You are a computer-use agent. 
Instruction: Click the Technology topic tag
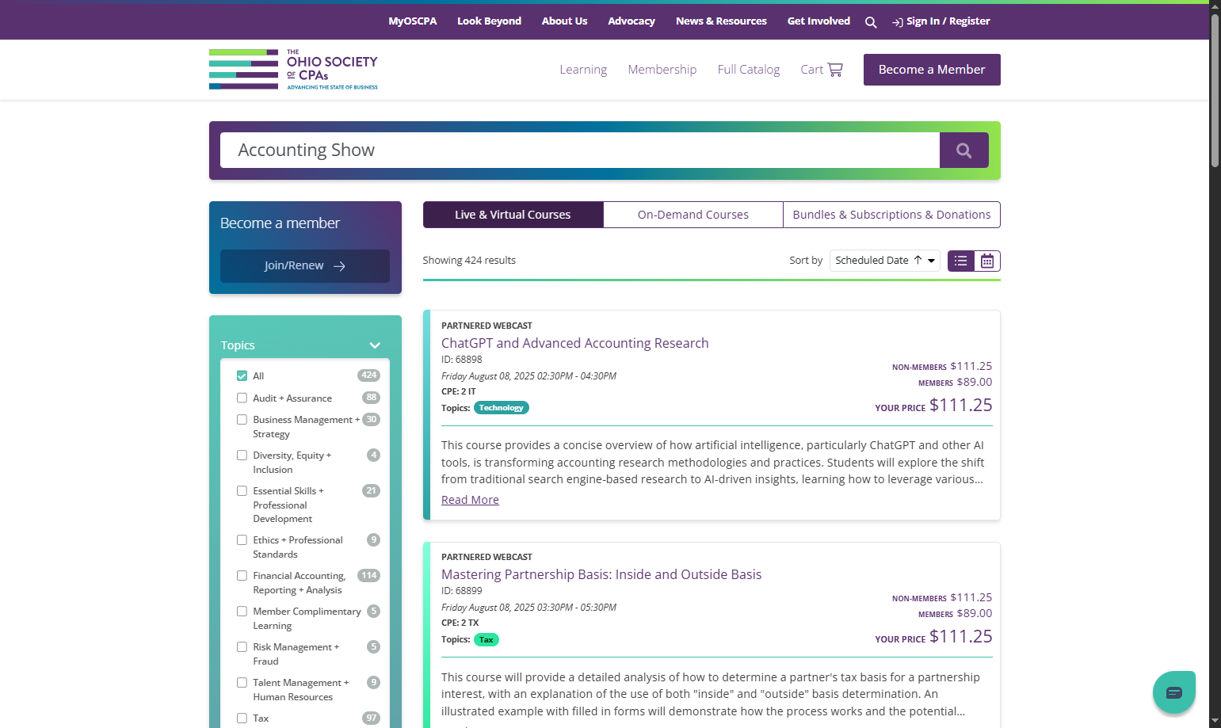tap(502, 408)
